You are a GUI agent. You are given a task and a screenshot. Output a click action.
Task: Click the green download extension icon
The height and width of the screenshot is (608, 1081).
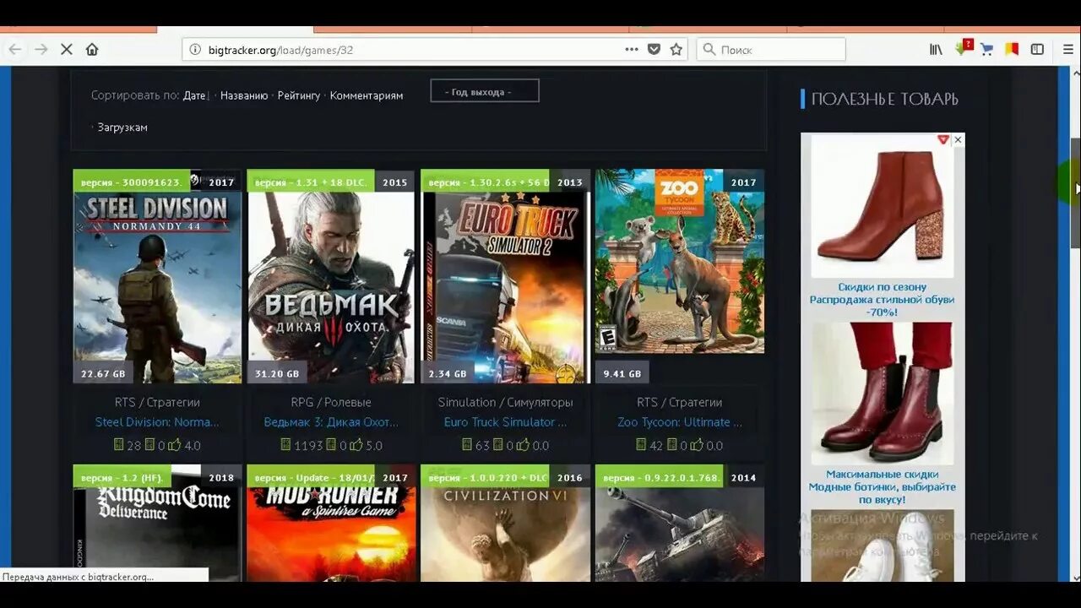pos(964,48)
